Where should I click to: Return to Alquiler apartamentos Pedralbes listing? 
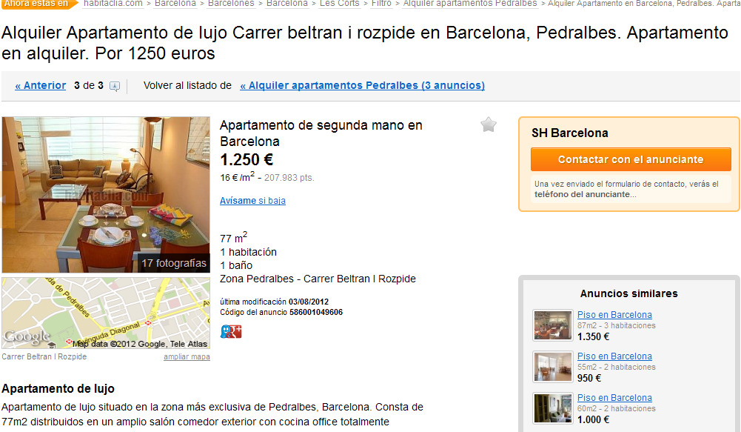pyautogui.click(x=362, y=86)
